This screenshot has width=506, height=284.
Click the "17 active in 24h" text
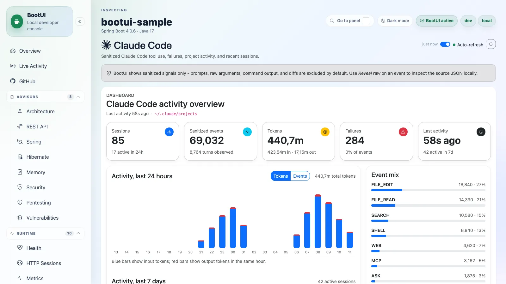tap(127, 152)
